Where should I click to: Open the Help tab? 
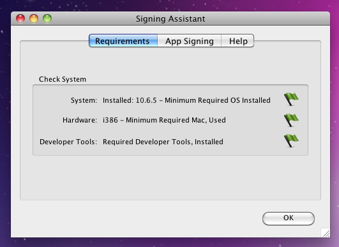(x=238, y=41)
